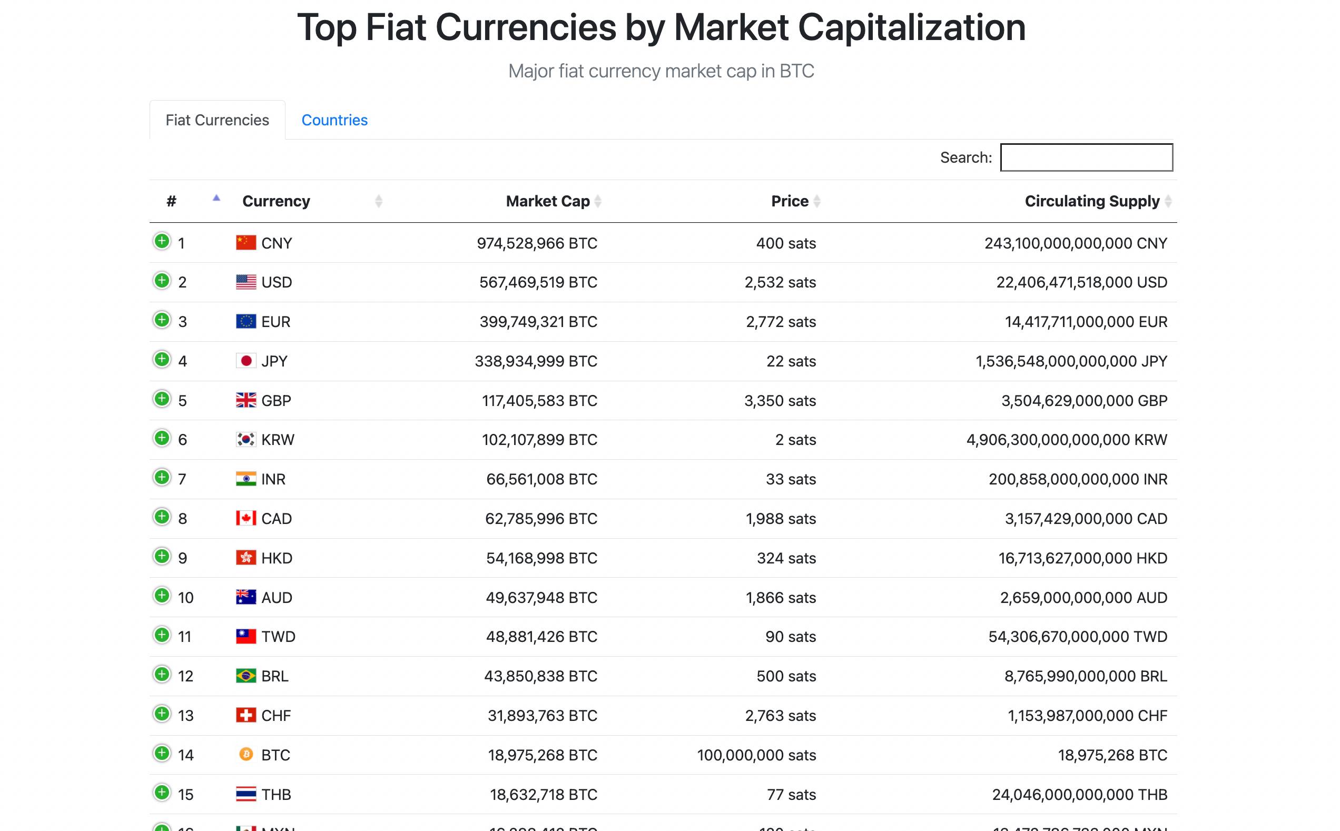Expand the GBP row plus icon
The image size is (1340, 831).
tap(162, 399)
